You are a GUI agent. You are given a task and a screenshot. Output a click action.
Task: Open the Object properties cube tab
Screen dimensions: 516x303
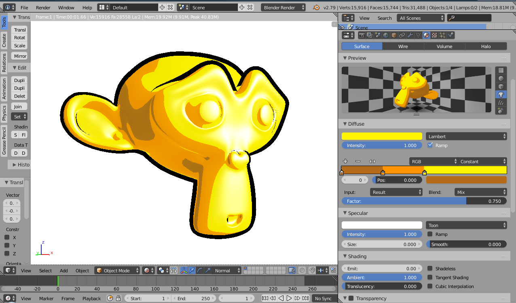394,35
